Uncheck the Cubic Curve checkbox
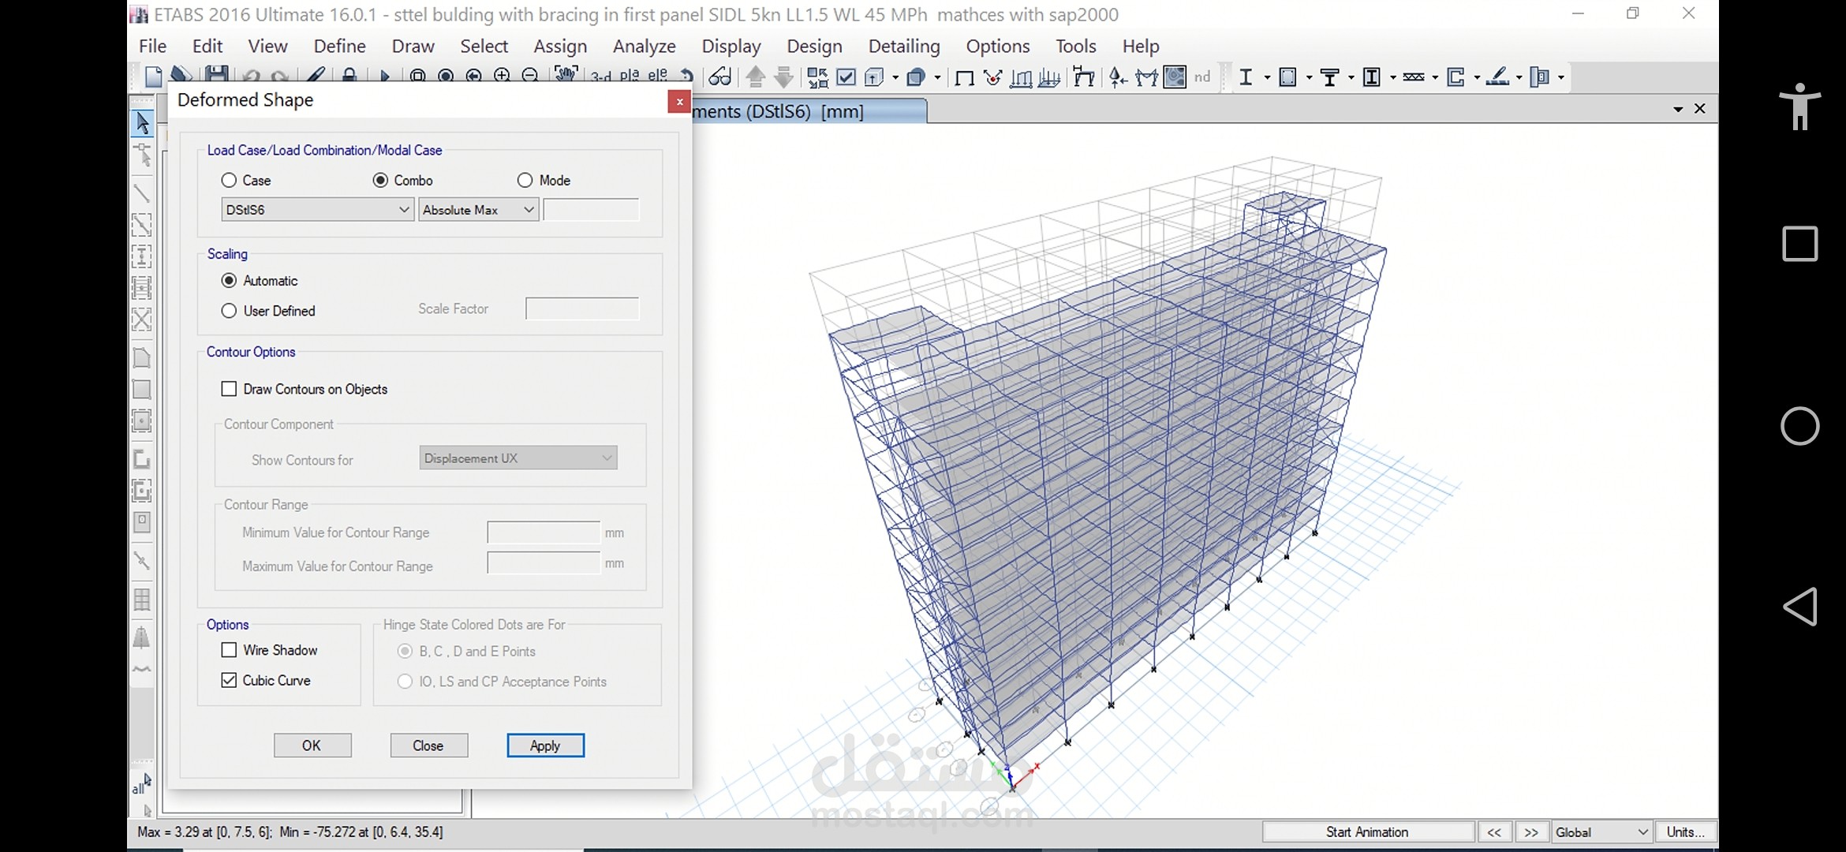The image size is (1846, 852). tap(229, 680)
